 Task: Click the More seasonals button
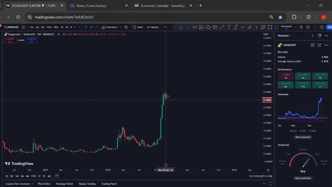pos(303,137)
